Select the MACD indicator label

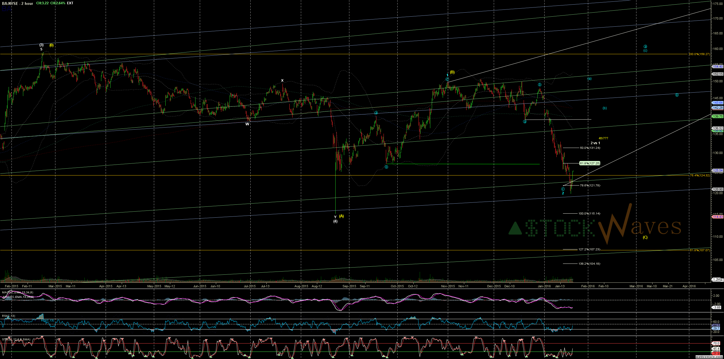pos(18,292)
